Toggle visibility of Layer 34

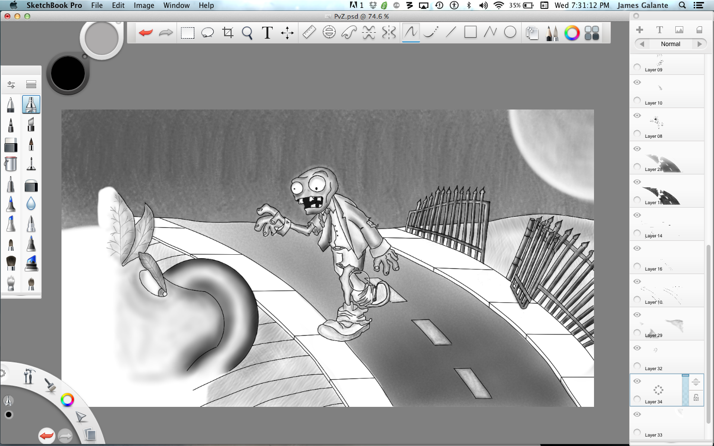[637, 381]
